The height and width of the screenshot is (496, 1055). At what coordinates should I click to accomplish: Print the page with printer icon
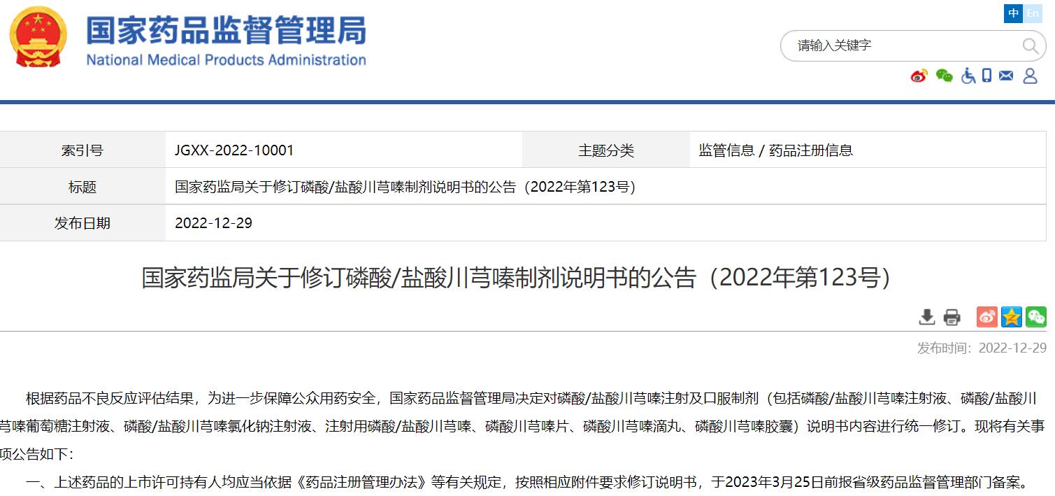952,317
